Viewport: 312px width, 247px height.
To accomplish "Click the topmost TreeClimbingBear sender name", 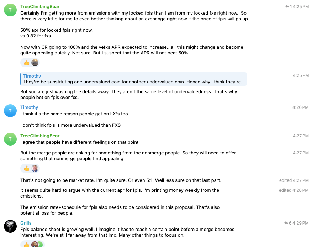I will [40, 7].
